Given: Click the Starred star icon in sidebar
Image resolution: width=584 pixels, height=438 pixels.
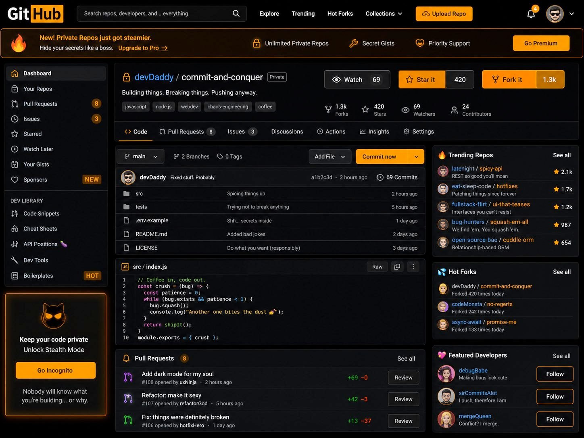Looking at the screenshot, I should pyautogui.click(x=15, y=134).
